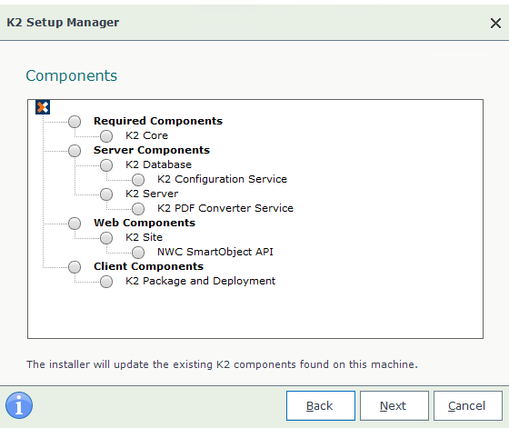Viewport: 509px width, 428px height.
Task: Select the K2 PDF Converter Service circle
Action: click(x=138, y=209)
